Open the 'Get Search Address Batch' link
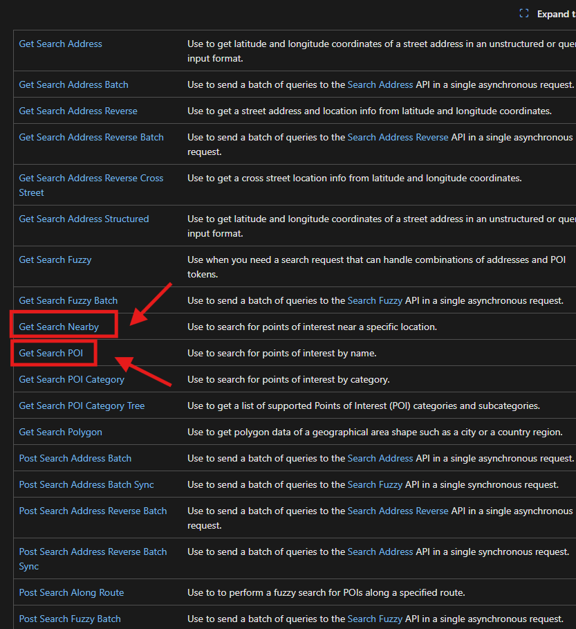Image resolution: width=576 pixels, height=629 pixels. coord(74,84)
